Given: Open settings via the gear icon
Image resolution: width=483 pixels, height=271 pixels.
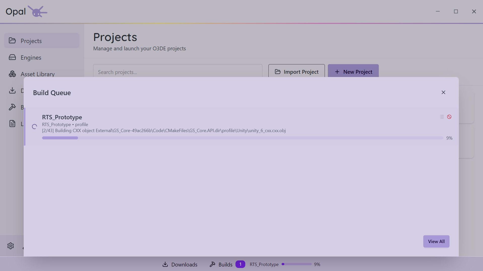Looking at the screenshot, I should (x=11, y=246).
